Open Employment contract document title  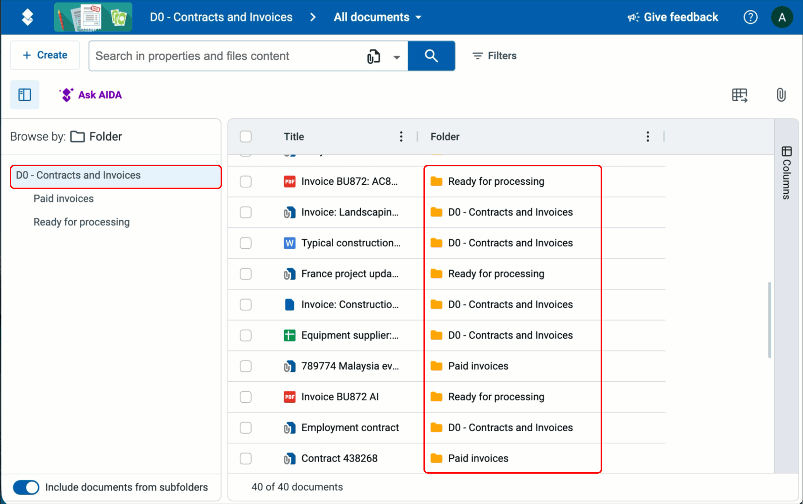(x=350, y=428)
